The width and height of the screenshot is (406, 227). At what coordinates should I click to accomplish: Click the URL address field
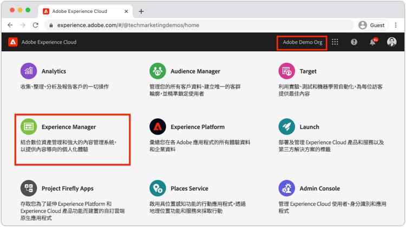(x=199, y=25)
